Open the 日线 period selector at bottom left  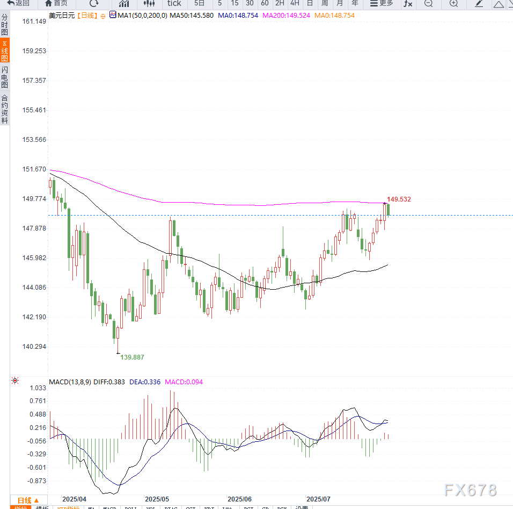(28, 499)
